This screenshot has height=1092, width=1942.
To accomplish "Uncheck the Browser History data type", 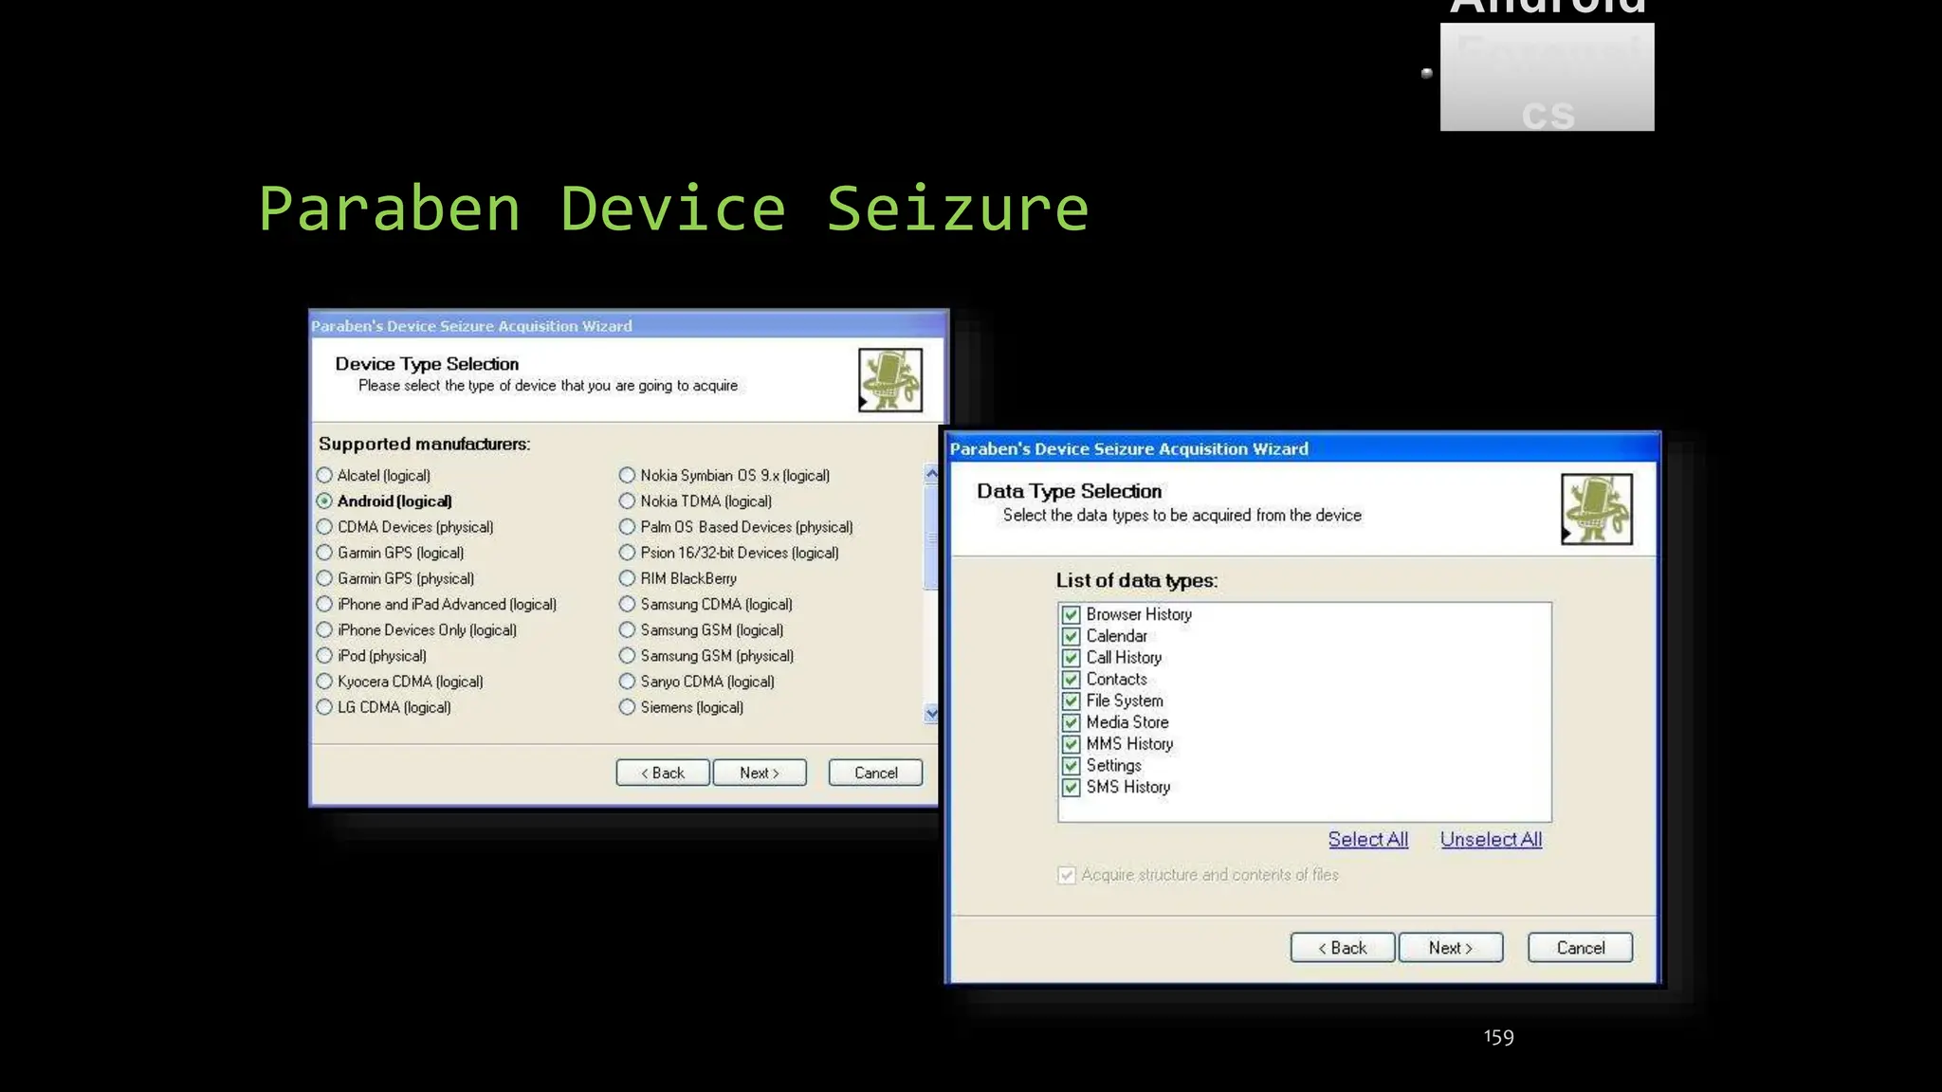I will pyautogui.click(x=1071, y=615).
